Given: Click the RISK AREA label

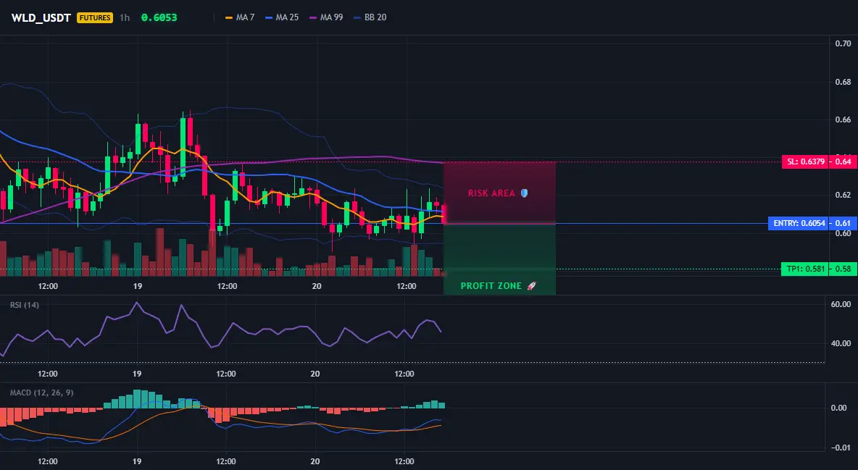Looking at the screenshot, I should (x=491, y=193).
